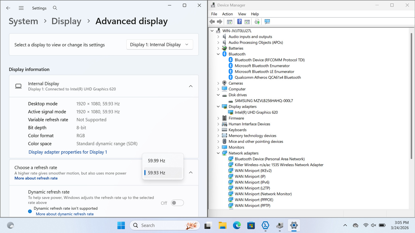Click the add drivers monitor toolbar icon
This screenshot has height=233, width=415.
(267, 22)
